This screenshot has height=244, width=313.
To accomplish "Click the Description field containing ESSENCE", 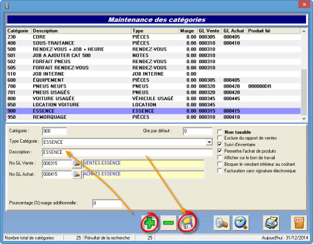I will point(127,153).
